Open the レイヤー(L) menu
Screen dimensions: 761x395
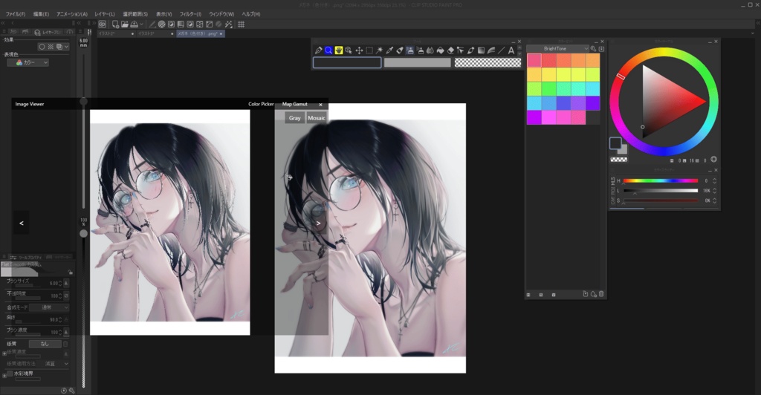point(105,14)
